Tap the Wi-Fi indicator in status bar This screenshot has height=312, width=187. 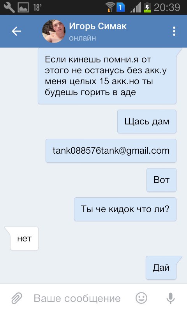click(110, 7)
